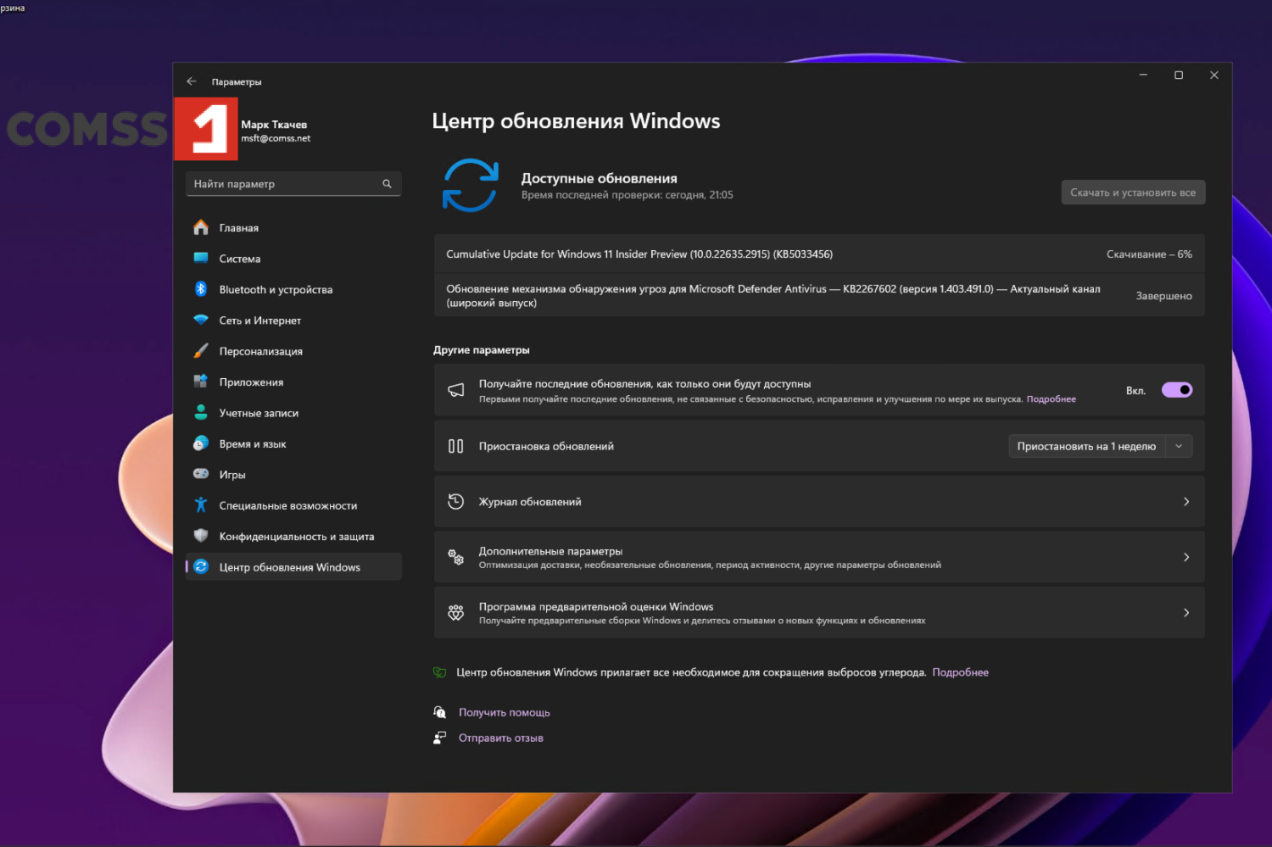Click the Доступные обновления heading
The image size is (1272, 847).
[x=599, y=178]
